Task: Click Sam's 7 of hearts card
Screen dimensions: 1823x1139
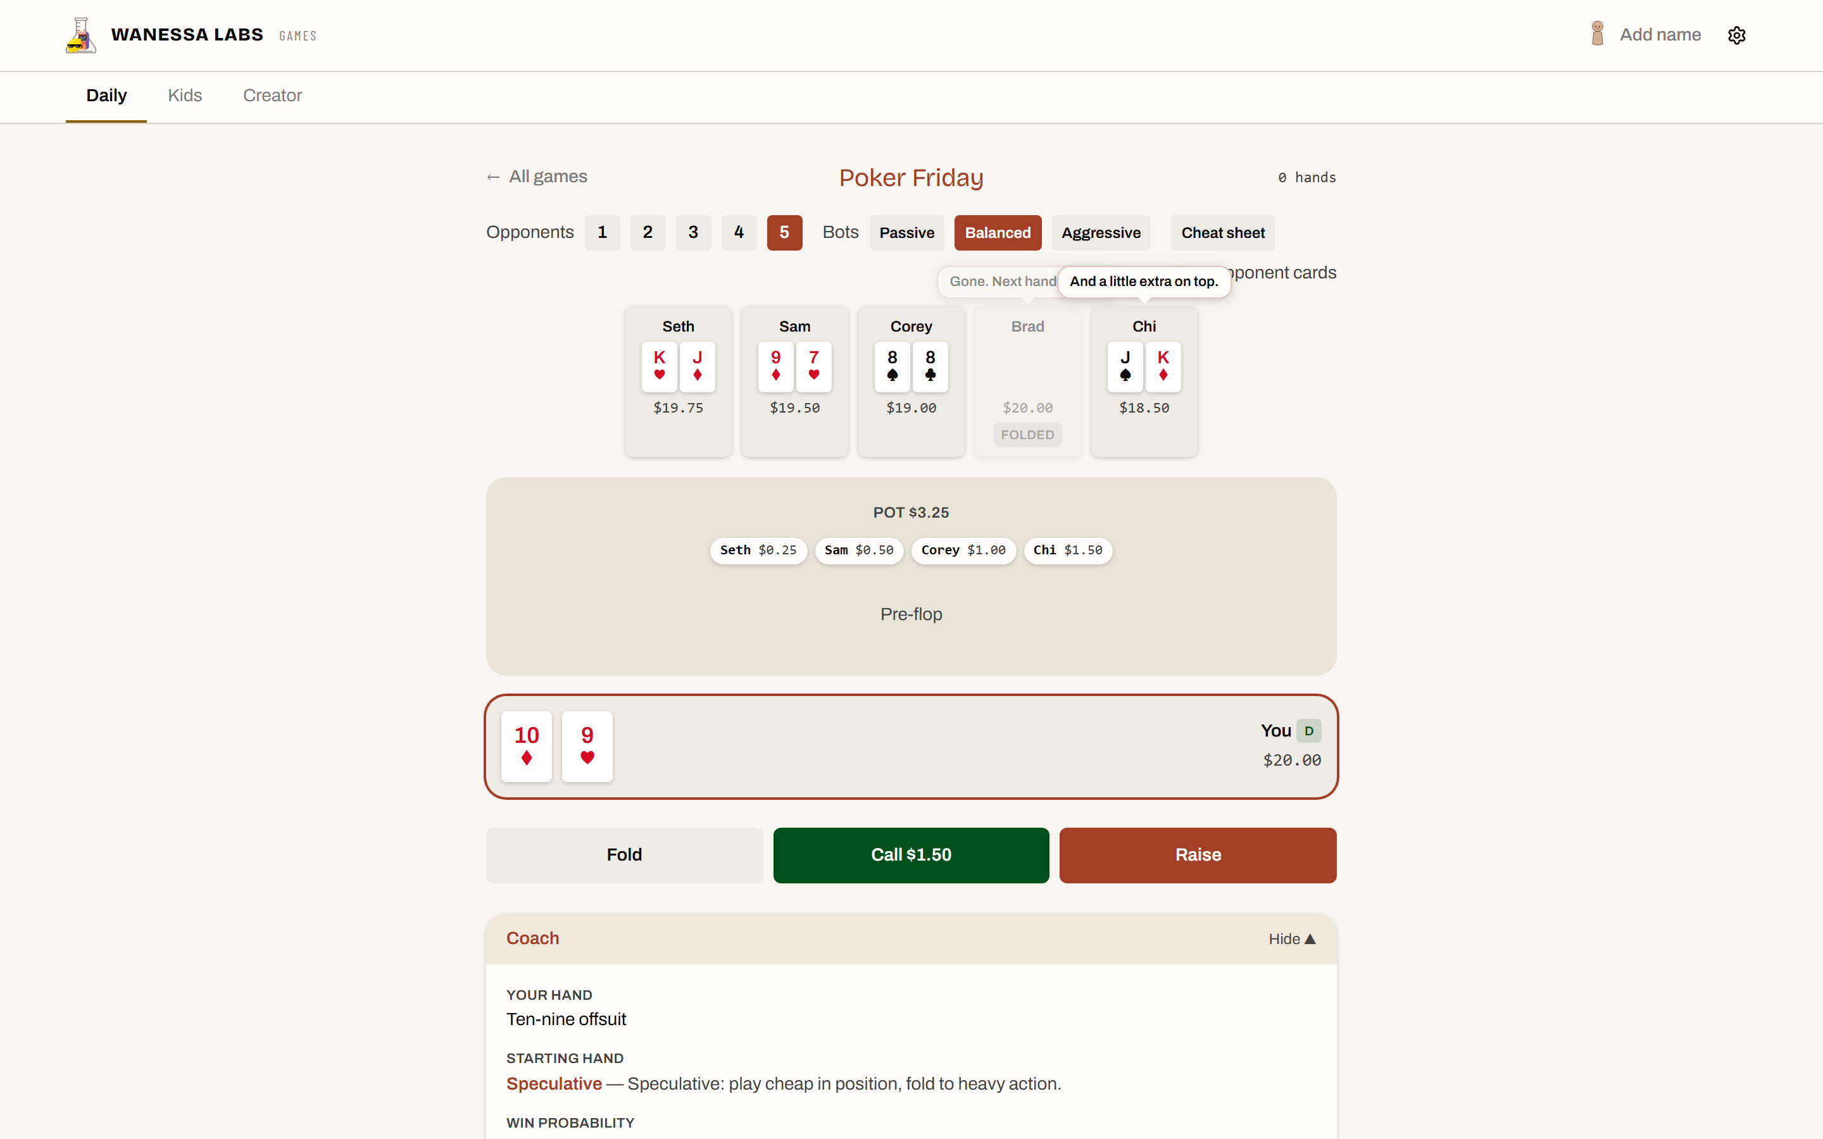Action: tap(813, 367)
